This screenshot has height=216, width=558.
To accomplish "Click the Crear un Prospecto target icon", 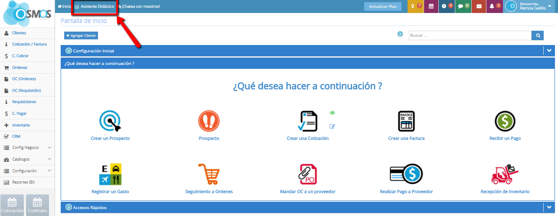I will 110,121.
